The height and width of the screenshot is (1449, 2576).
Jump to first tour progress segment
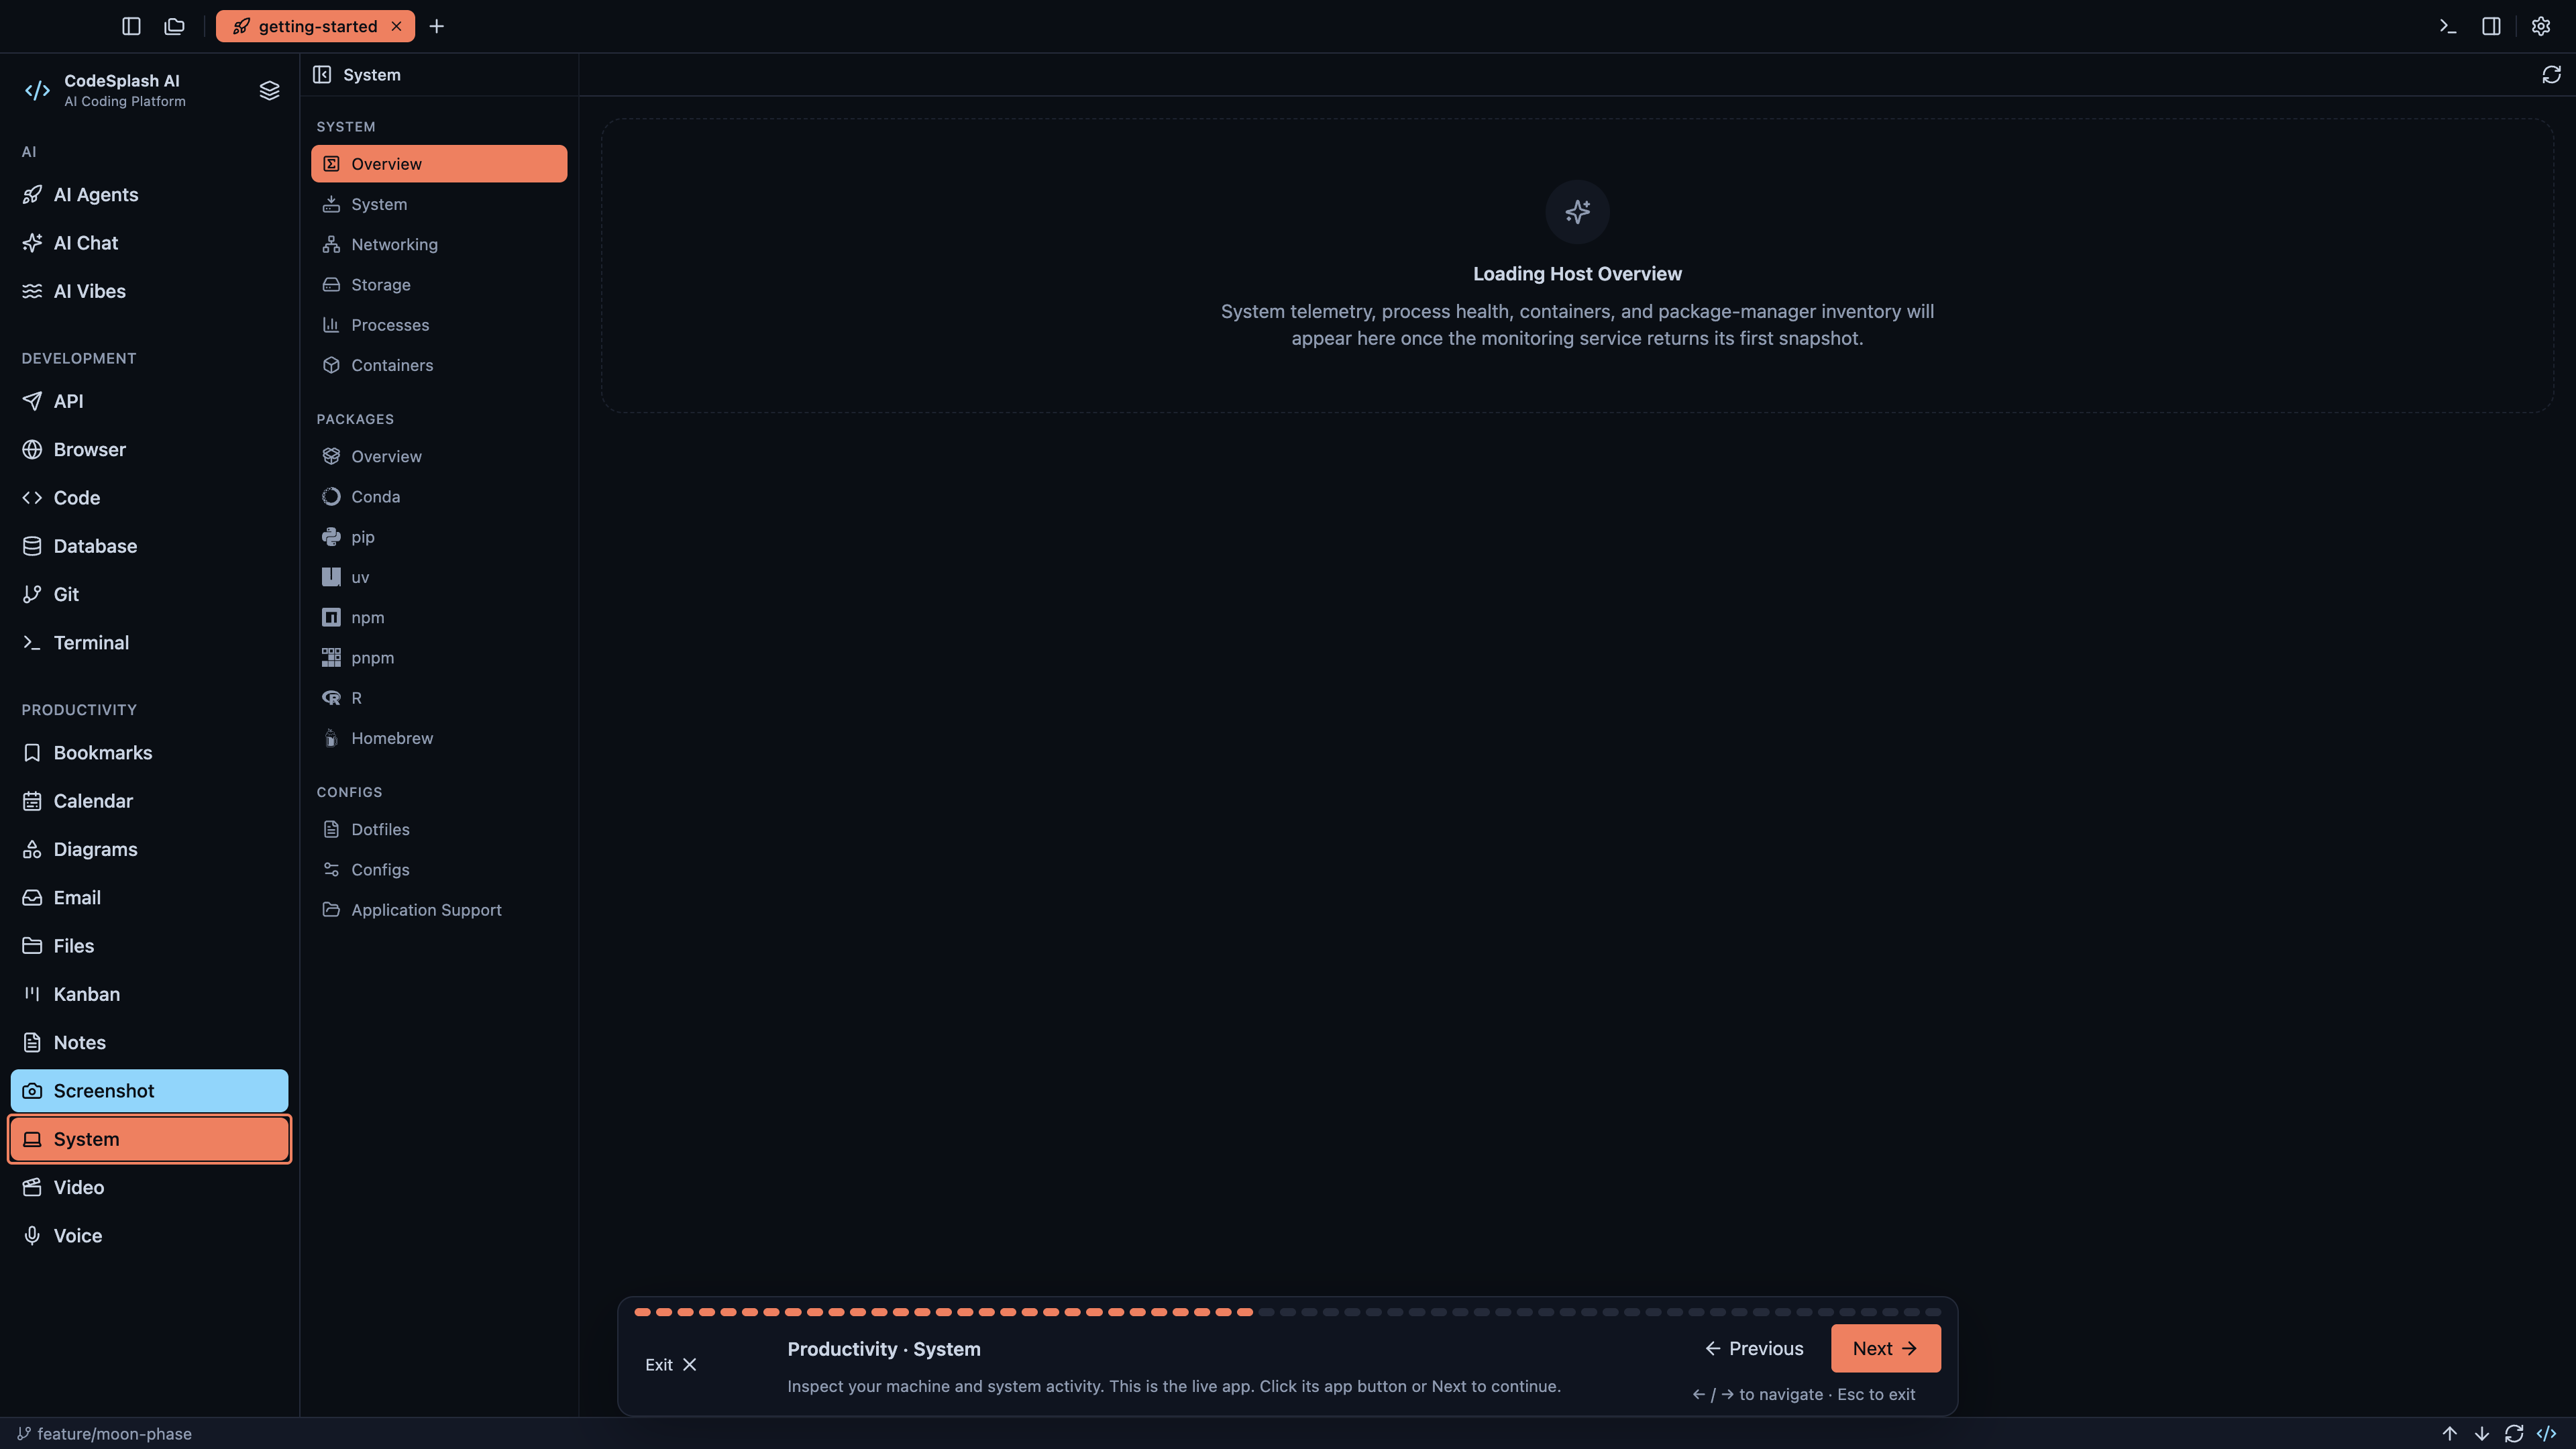click(642, 1312)
